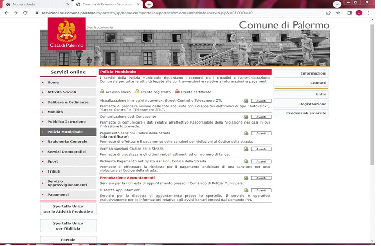Click the green lock icon beside Verifica sanzioni
The width and height of the screenshot is (381, 246).
(246, 149)
